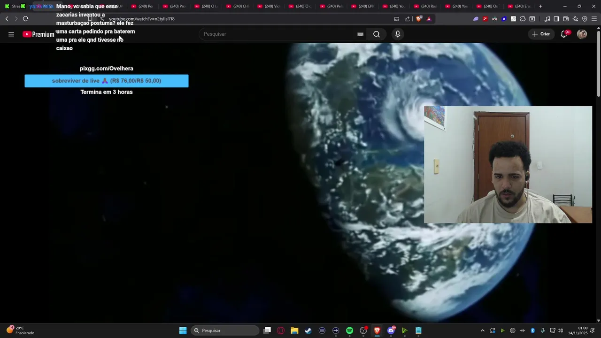Open the Brave Shields lion icon
Image resolution: width=601 pixels, height=338 pixels.
(x=419, y=19)
